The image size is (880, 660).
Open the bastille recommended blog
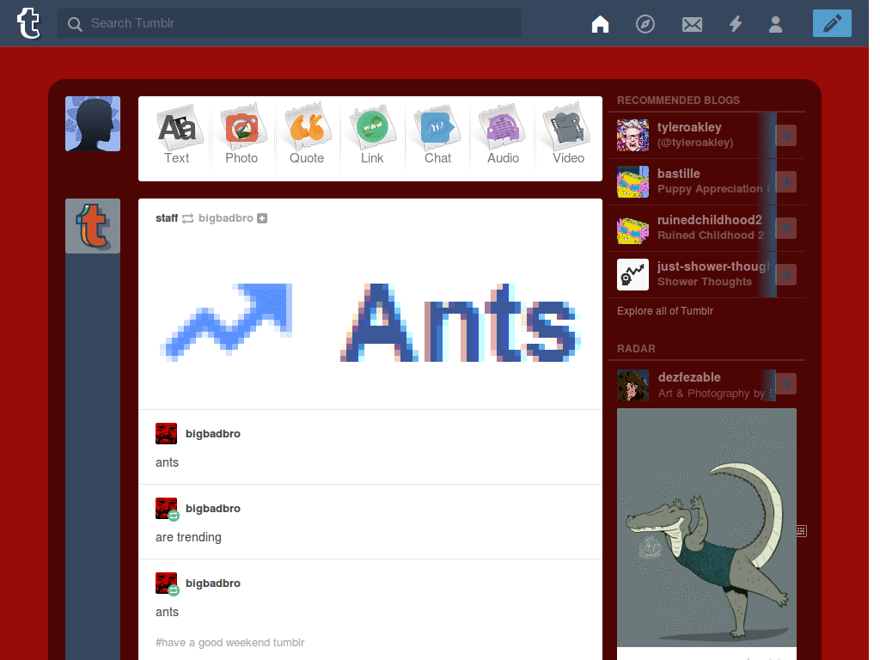coord(679,174)
